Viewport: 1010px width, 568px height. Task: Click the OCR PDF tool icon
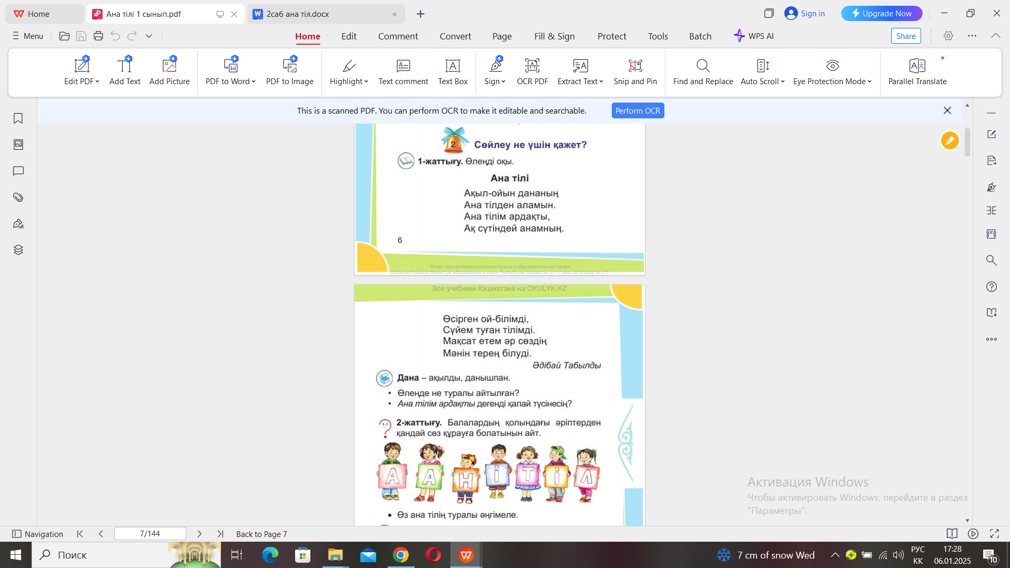(532, 66)
